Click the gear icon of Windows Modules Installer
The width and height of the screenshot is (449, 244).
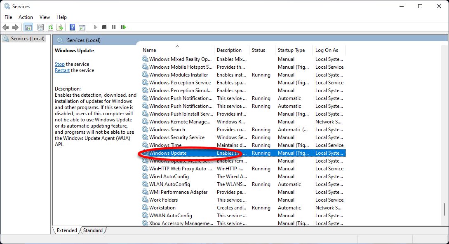(145, 74)
